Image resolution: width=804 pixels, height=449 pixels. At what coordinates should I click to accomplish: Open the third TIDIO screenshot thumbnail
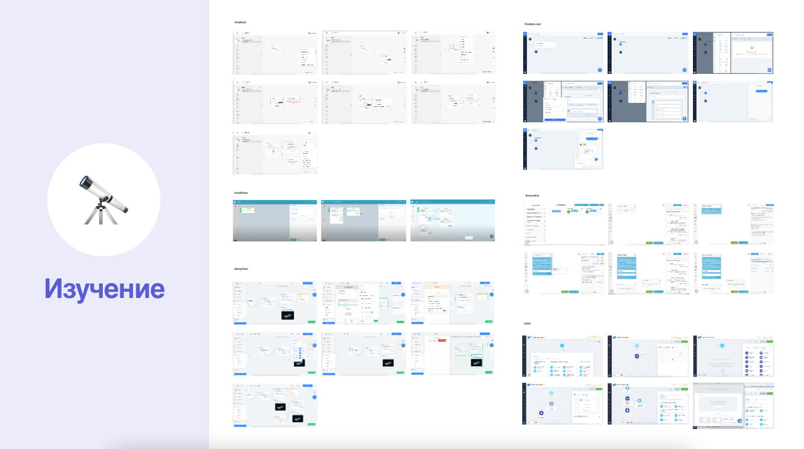point(734,357)
